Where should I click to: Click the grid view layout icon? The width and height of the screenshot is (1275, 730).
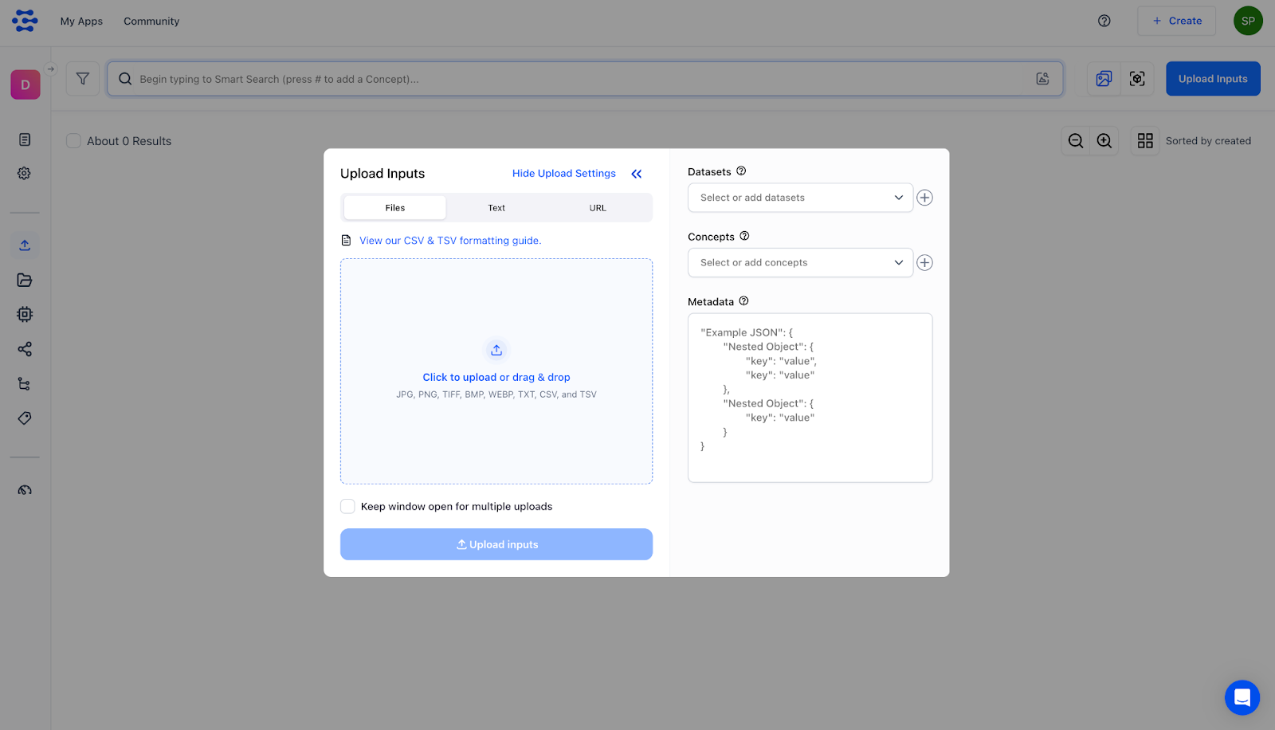point(1145,141)
